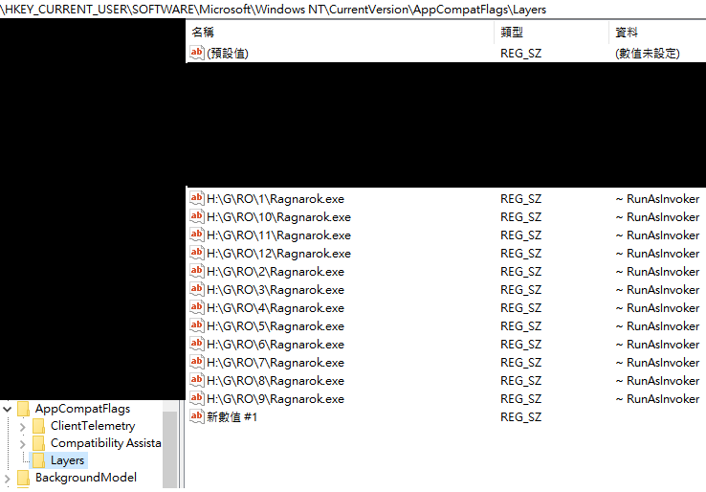Click the icon of H:\G\RO\5\Ragnarok.exe value
The image size is (706, 492).
197,325
